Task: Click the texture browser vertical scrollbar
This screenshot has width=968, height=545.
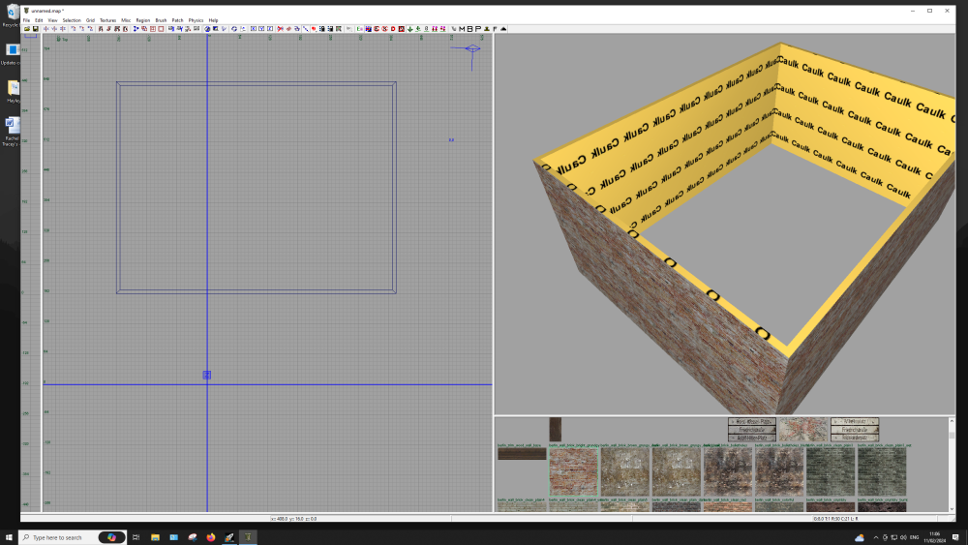Action: pos(952,465)
